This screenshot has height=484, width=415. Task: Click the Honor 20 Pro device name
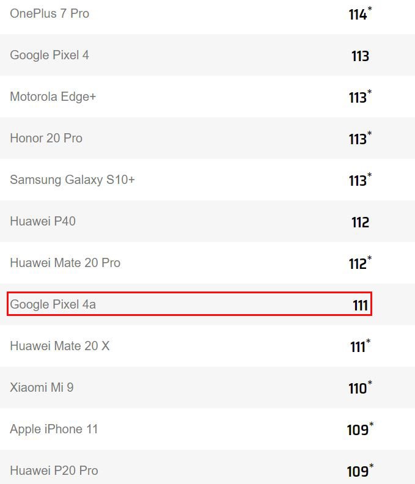[46, 138]
